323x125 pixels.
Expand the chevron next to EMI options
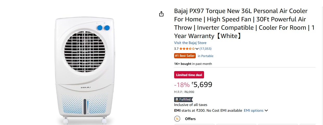tap(266, 110)
